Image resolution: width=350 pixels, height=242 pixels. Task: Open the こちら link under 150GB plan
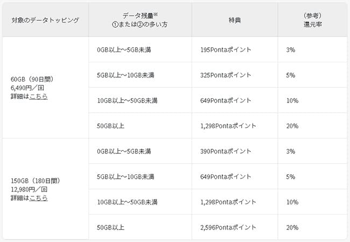pos(38,197)
